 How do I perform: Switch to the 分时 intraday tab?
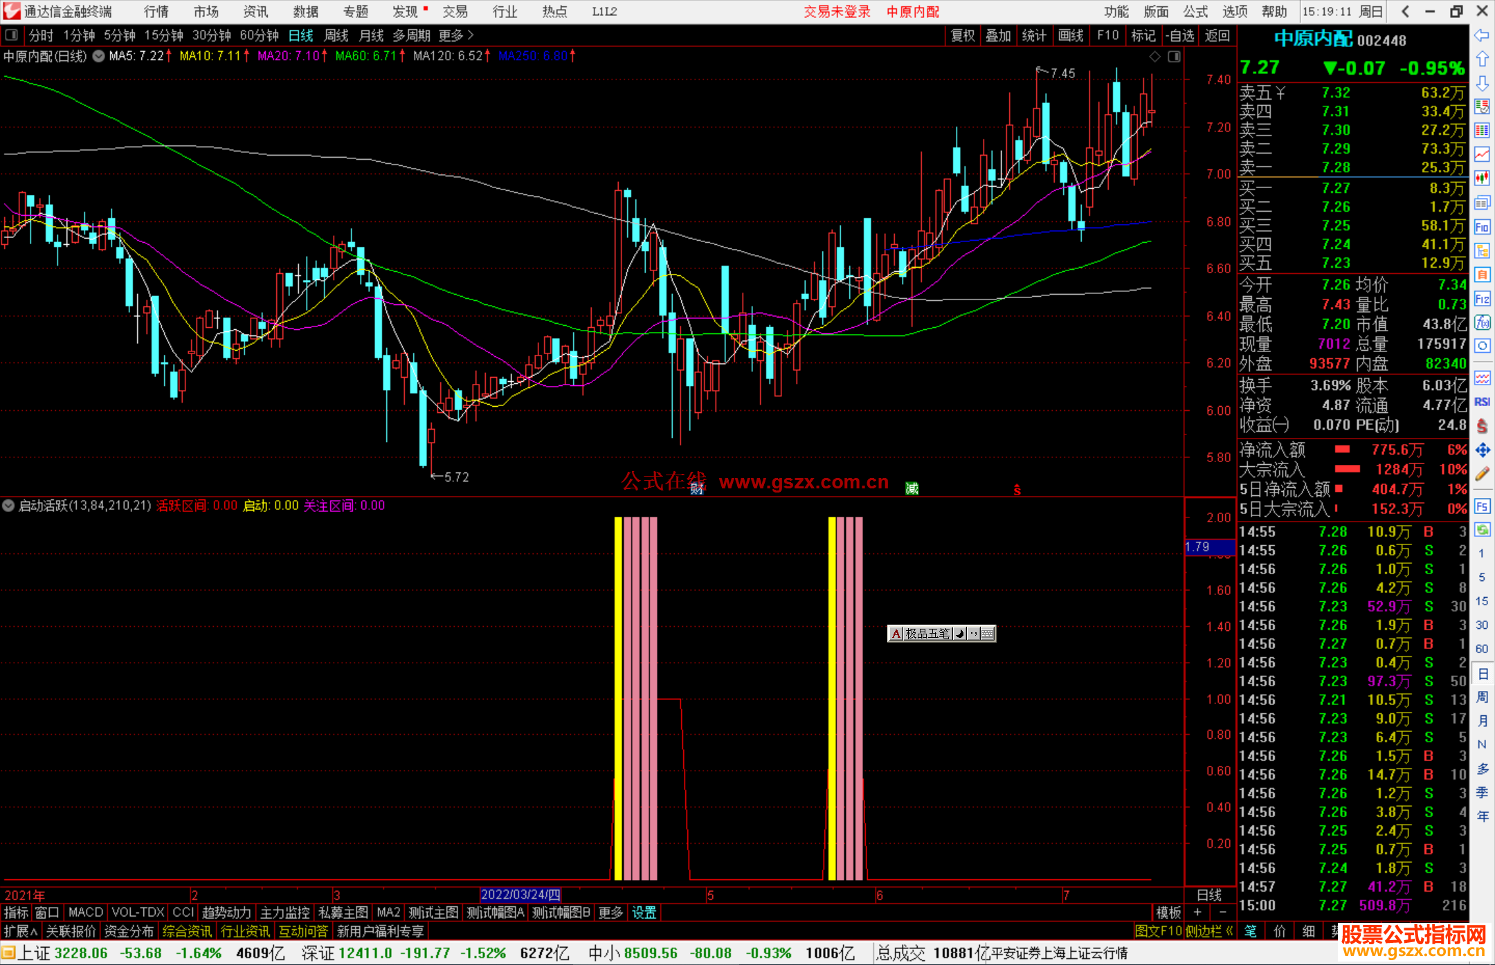(41, 35)
